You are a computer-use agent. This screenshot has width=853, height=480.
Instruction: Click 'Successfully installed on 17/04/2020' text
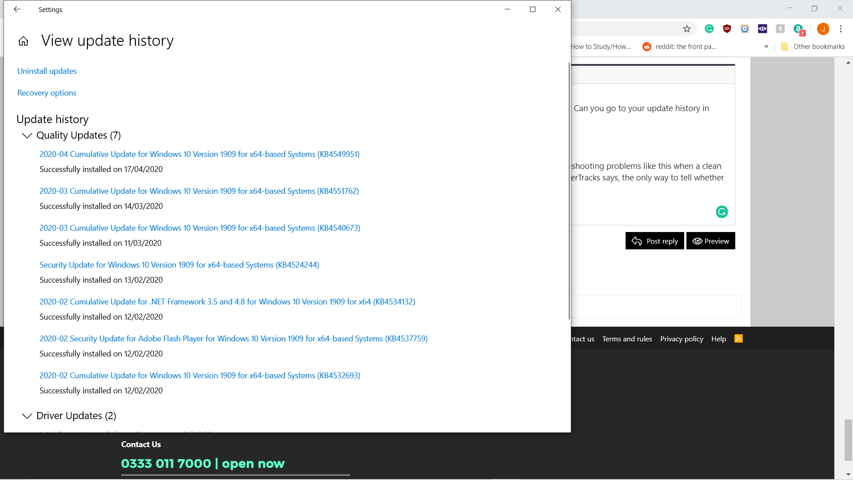click(101, 169)
